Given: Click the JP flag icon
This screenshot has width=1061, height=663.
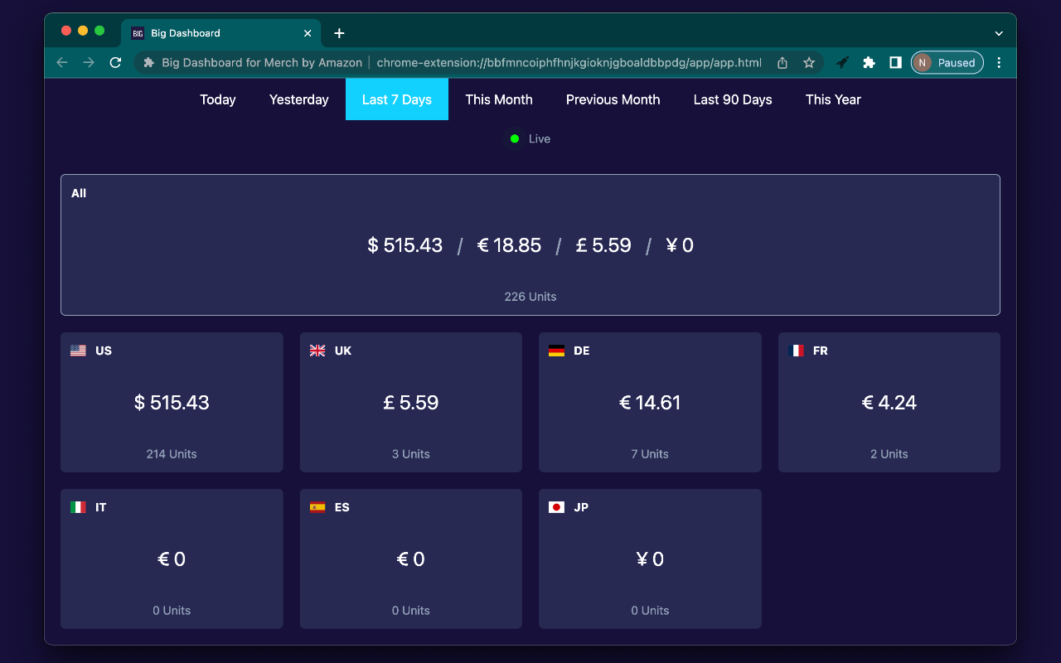Looking at the screenshot, I should (556, 506).
